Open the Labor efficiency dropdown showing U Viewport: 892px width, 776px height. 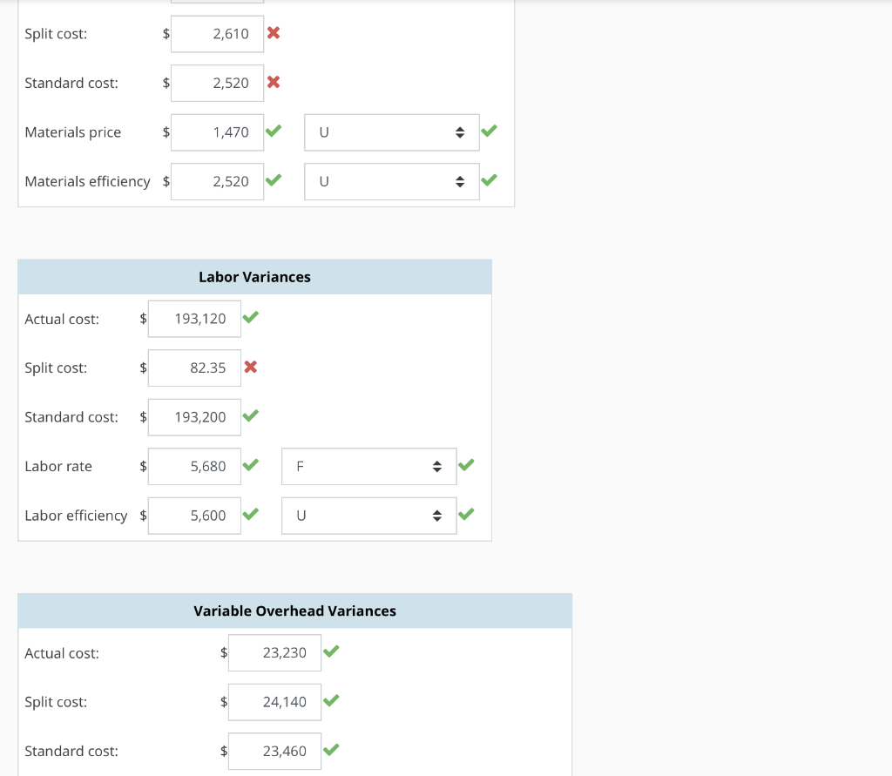click(x=368, y=515)
